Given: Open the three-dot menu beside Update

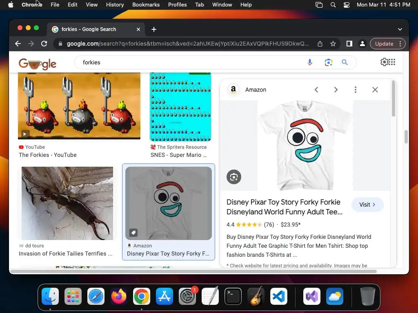Looking at the screenshot, I should pyautogui.click(x=400, y=44).
